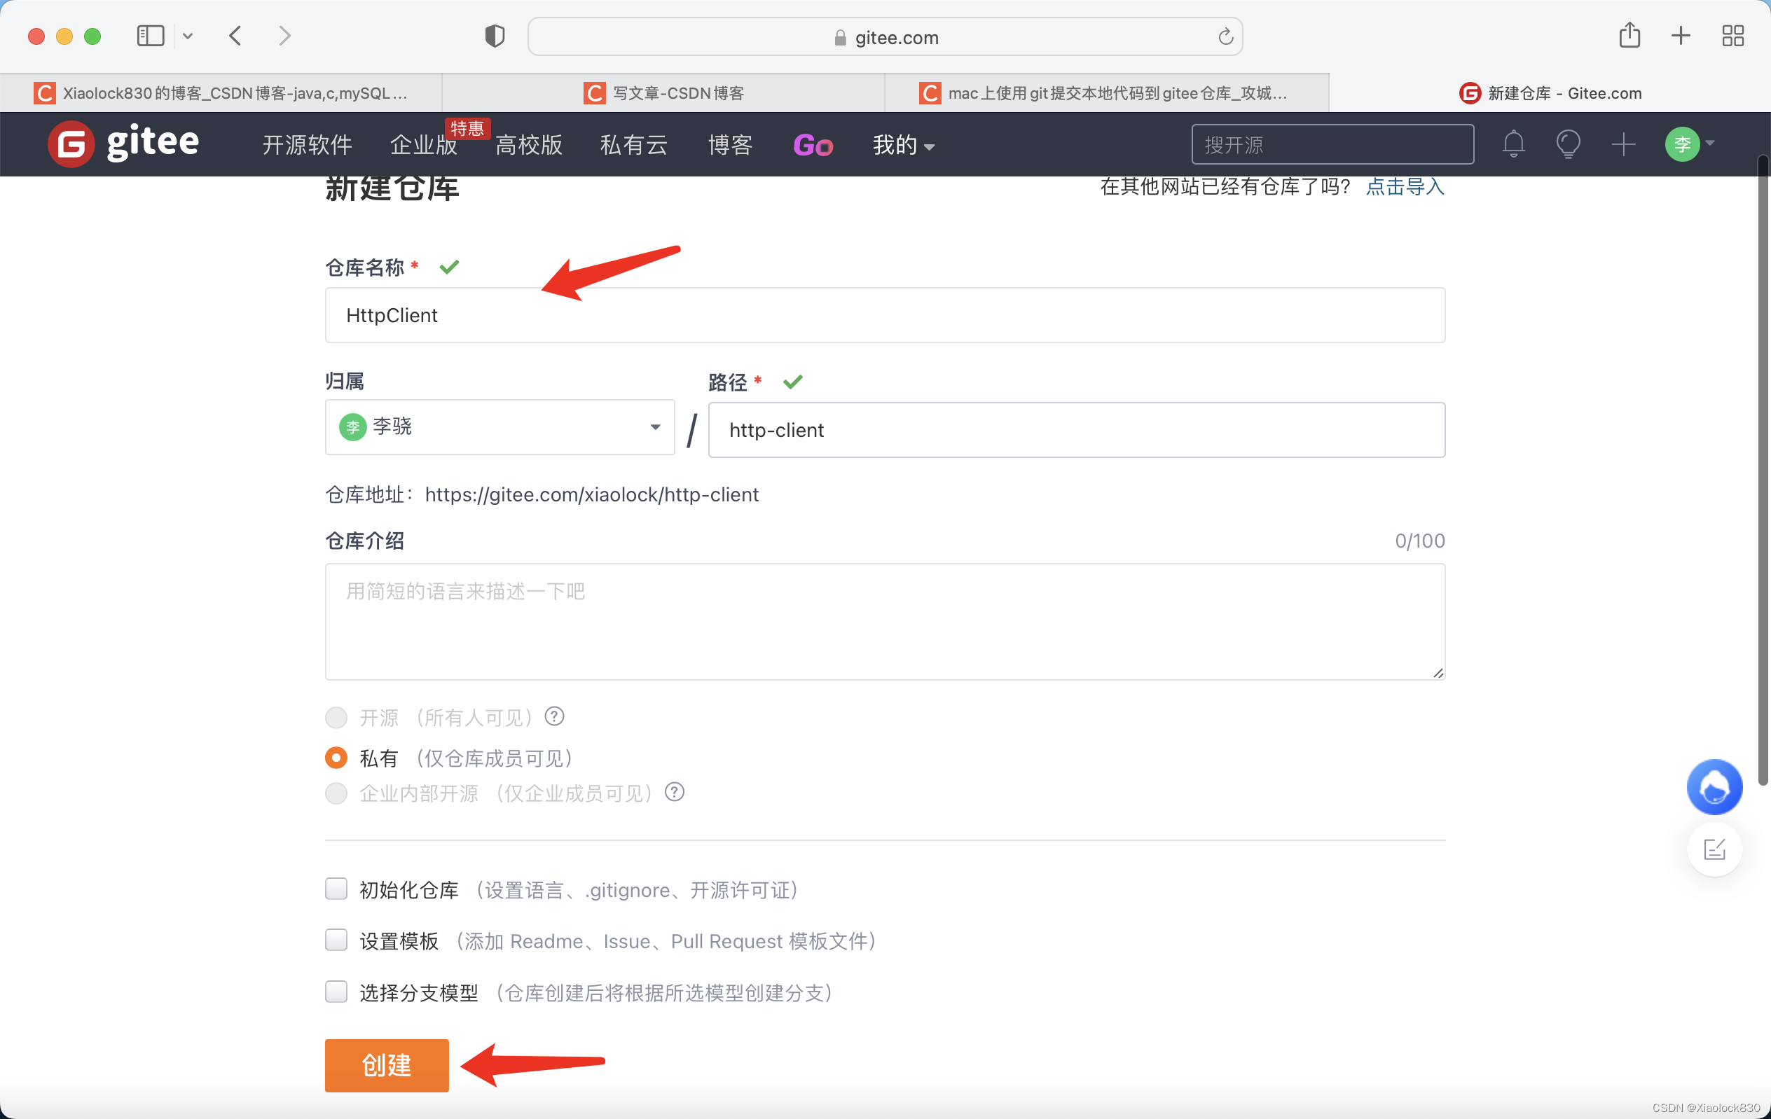The width and height of the screenshot is (1771, 1119).
Task: Go back with Safari back arrow
Action: click(x=235, y=35)
